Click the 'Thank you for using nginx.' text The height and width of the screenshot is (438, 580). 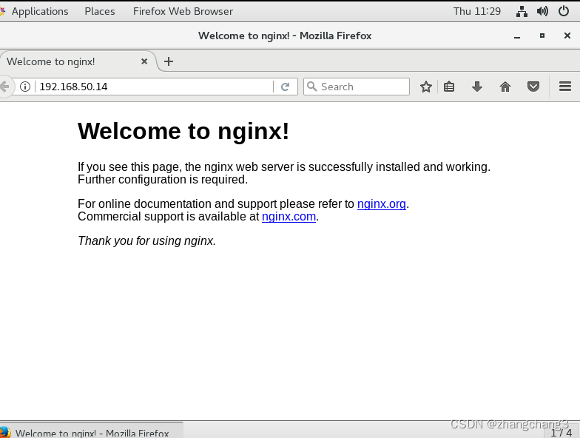(146, 241)
